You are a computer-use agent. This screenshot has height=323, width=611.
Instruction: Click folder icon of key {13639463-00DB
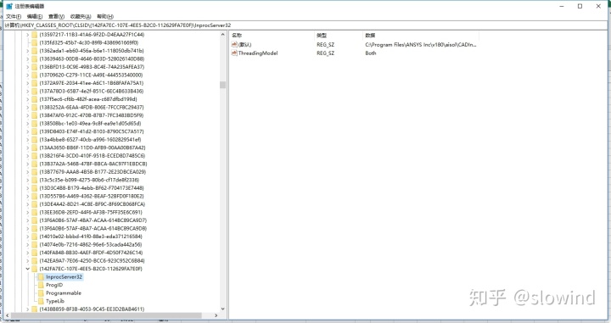click(34, 58)
